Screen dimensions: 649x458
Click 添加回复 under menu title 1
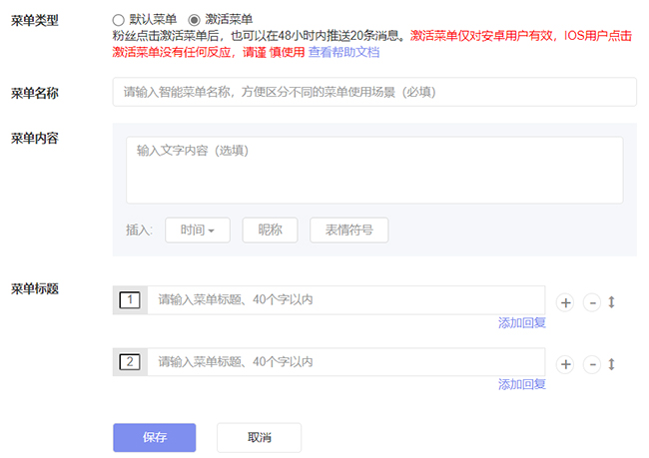pos(522,322)
